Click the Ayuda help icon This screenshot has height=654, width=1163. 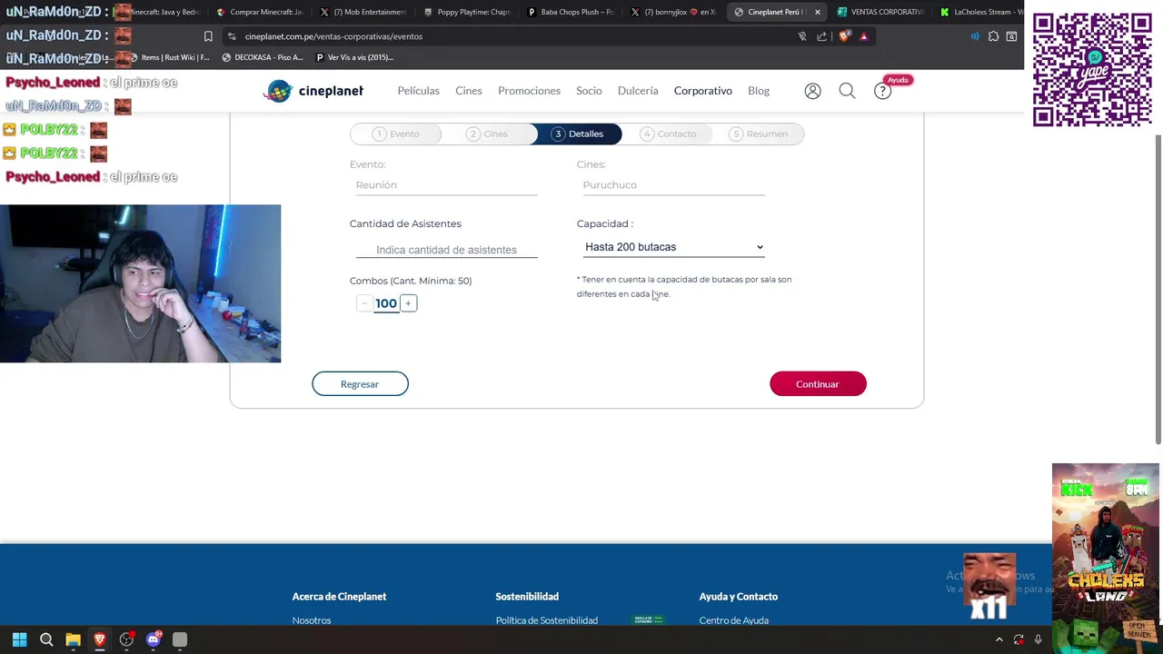[x=883, y=91]
